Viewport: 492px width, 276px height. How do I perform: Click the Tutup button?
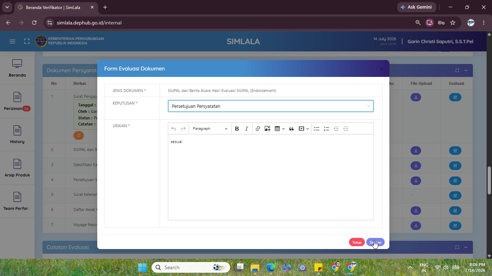point(357,242)
